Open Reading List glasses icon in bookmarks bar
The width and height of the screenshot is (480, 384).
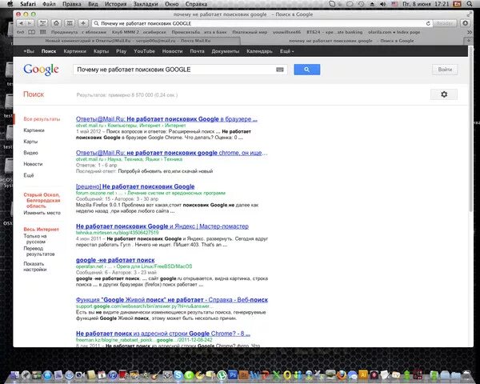[20, 32]
